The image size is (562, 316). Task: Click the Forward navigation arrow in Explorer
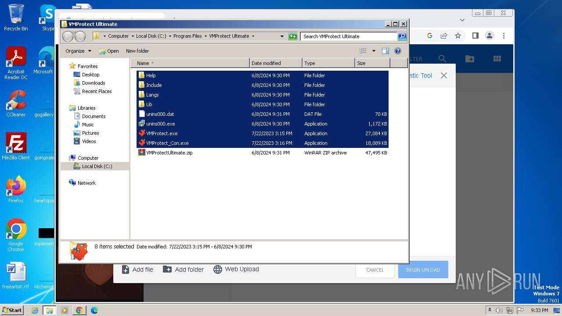(80, 36)
